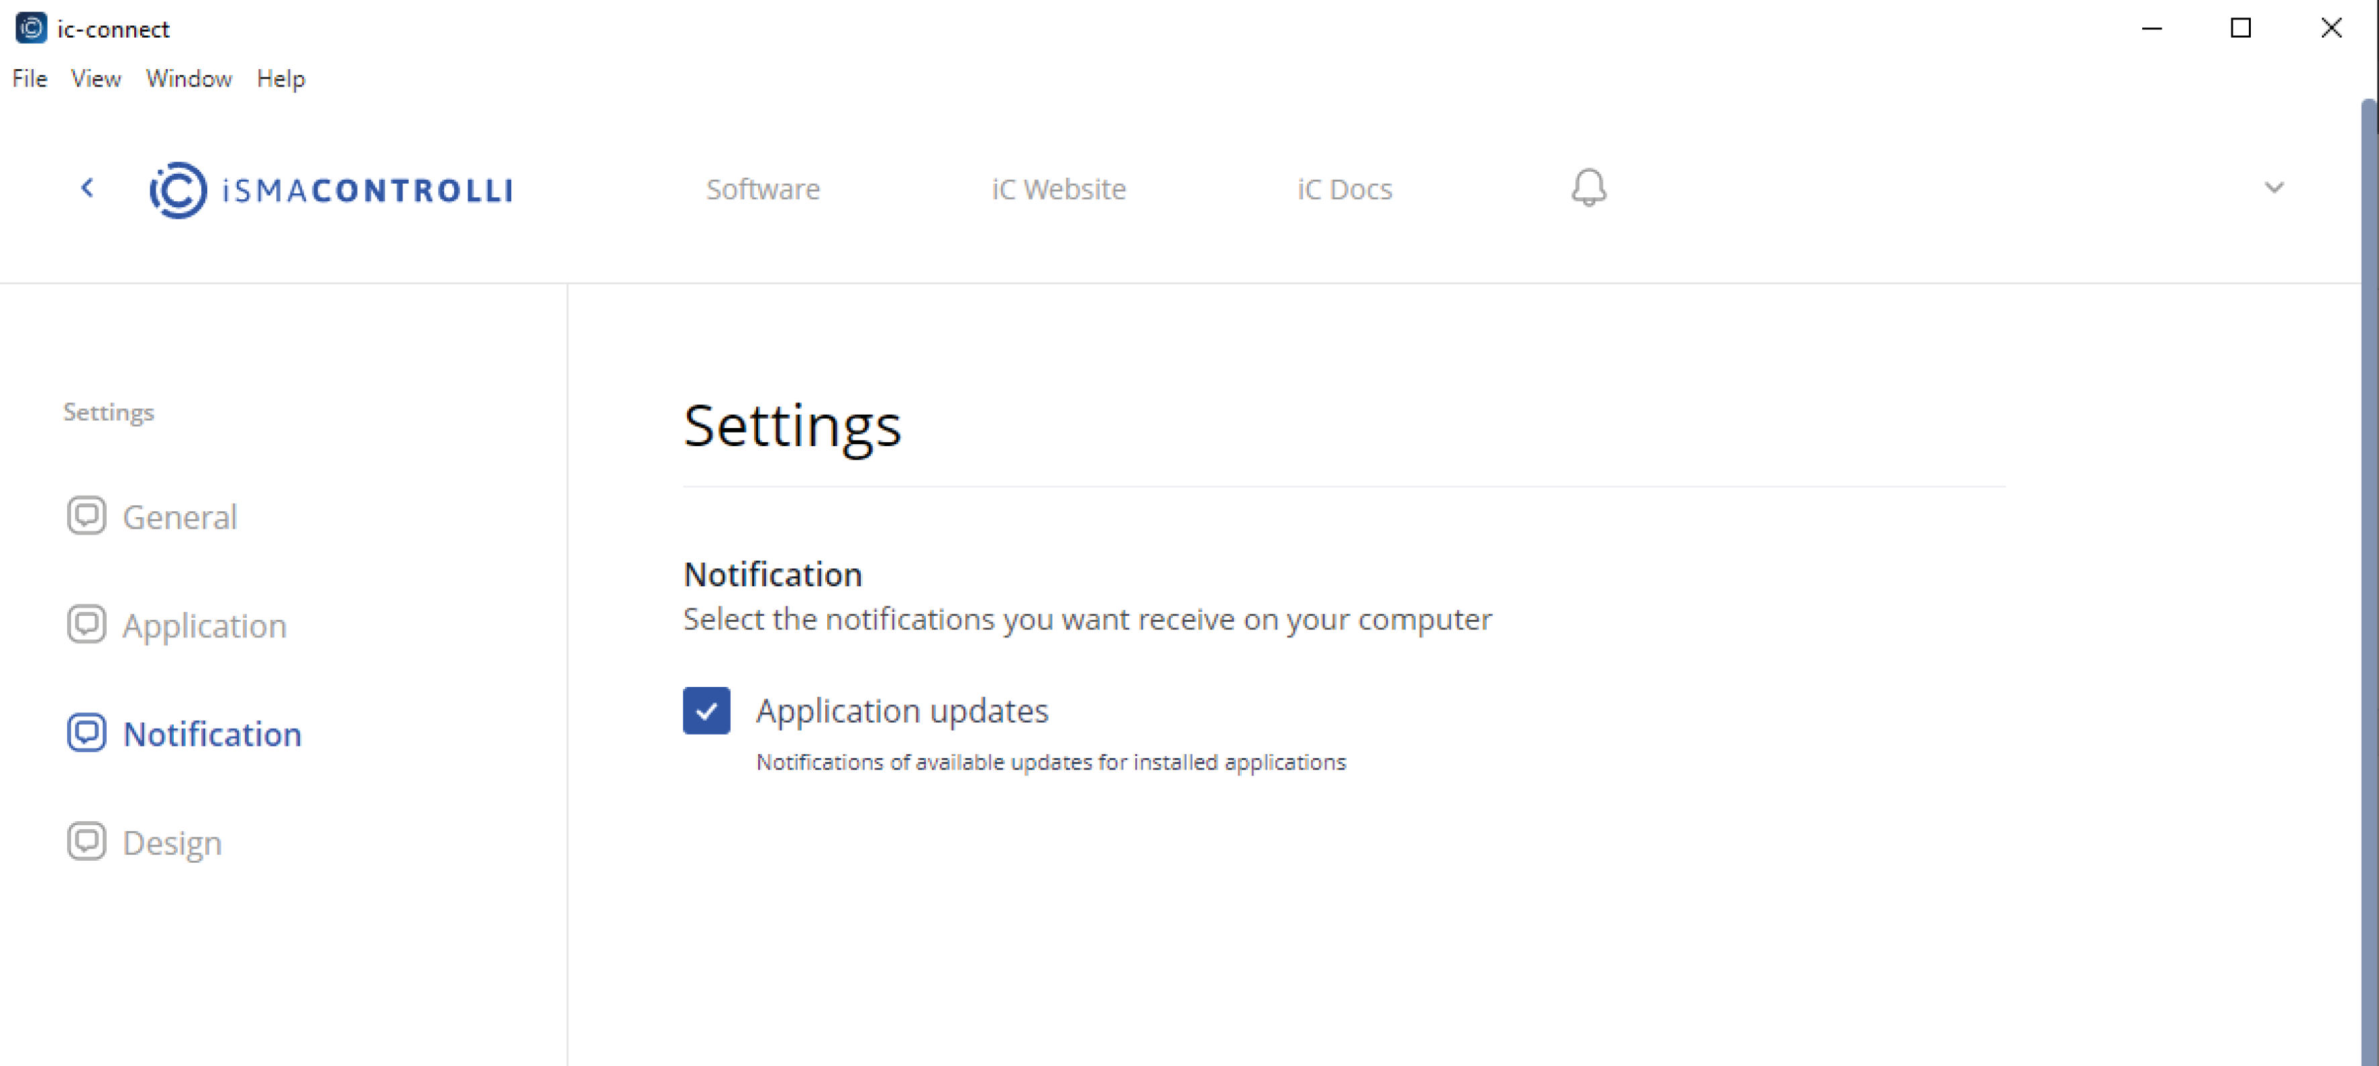2379x1066 pixels.
Task: Click the 'Select the notifications you want' text
Action: tap(1087, 619)
